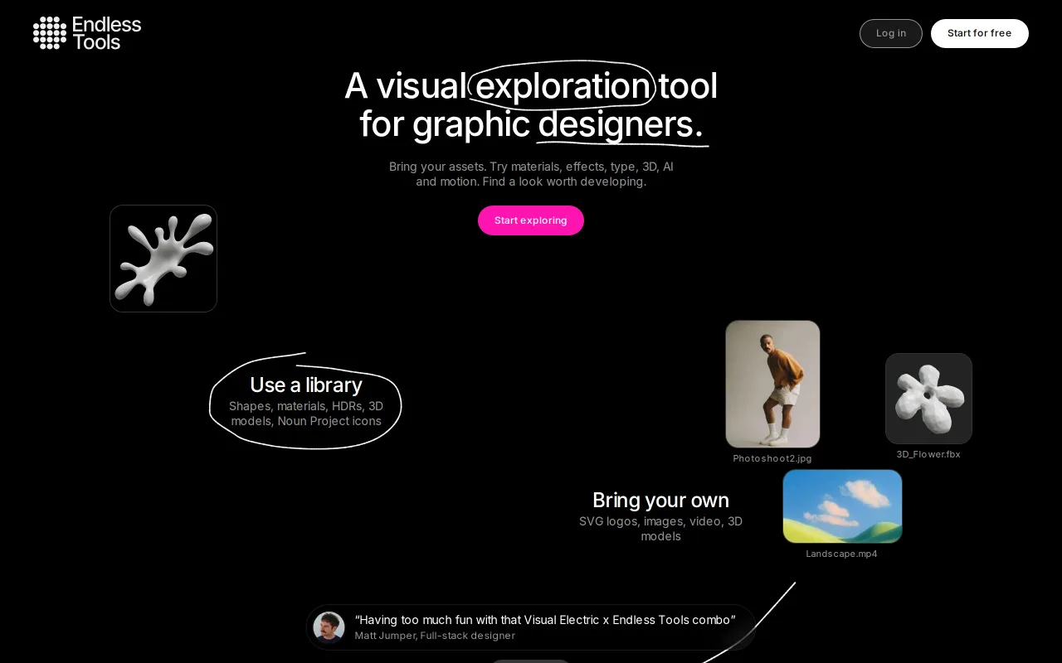Select the Landscape.mp4 video thumbnail
Screen dimensions: 1062x663
pyautogui.click(x=842, y=506)
